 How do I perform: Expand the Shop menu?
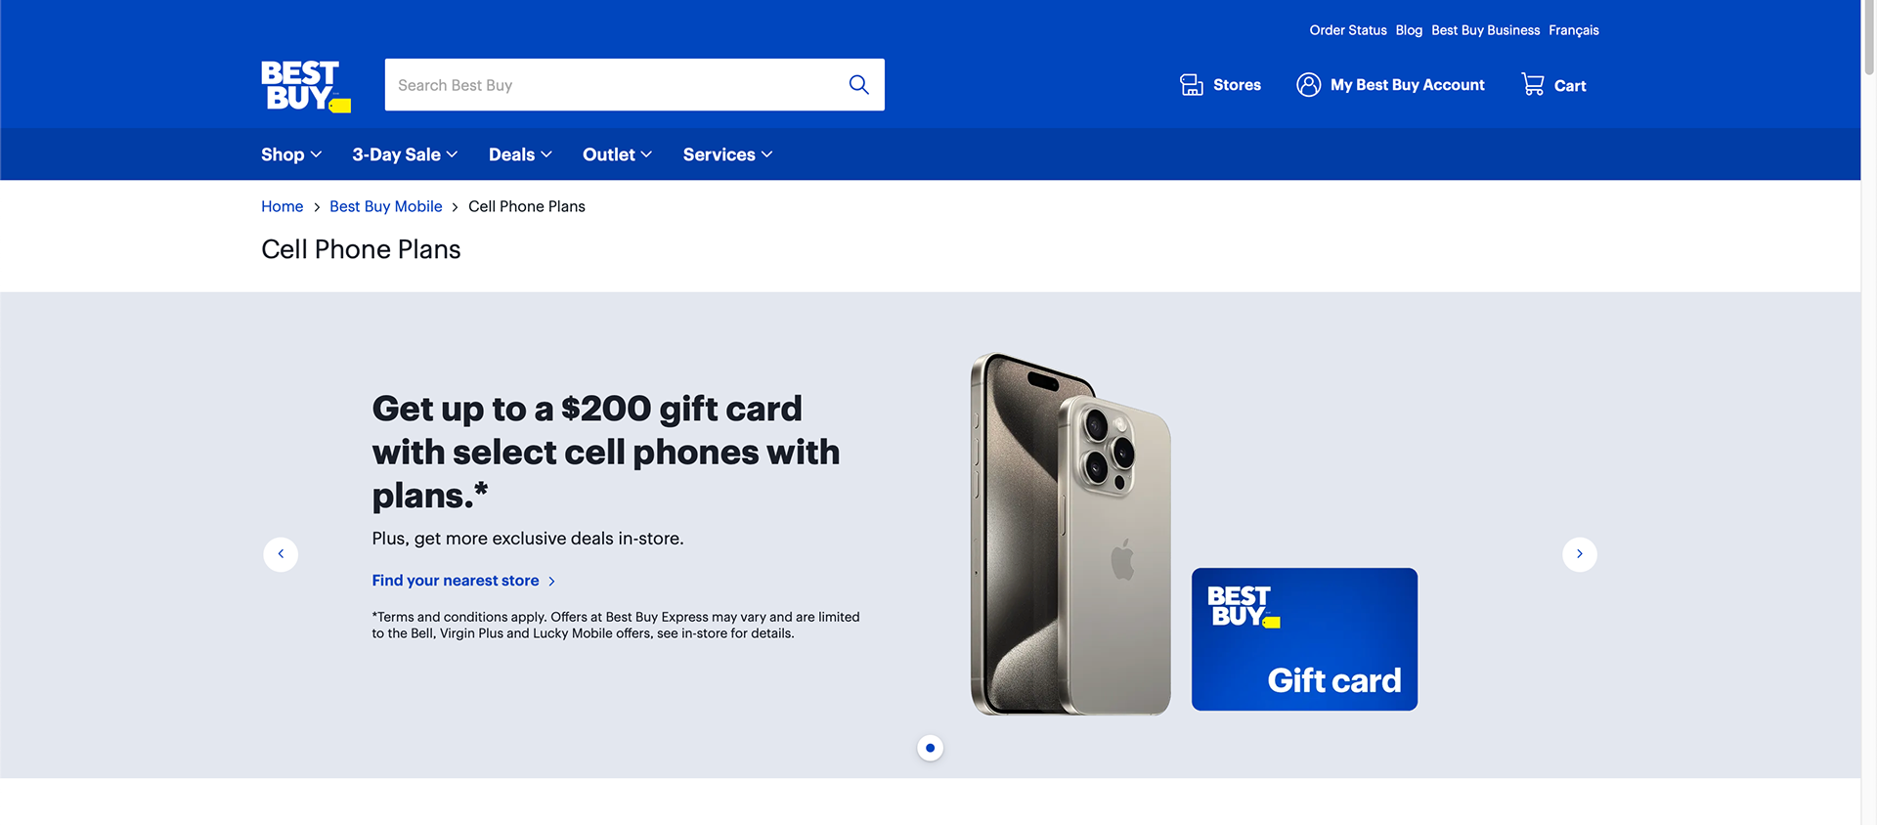coord(291,154)
